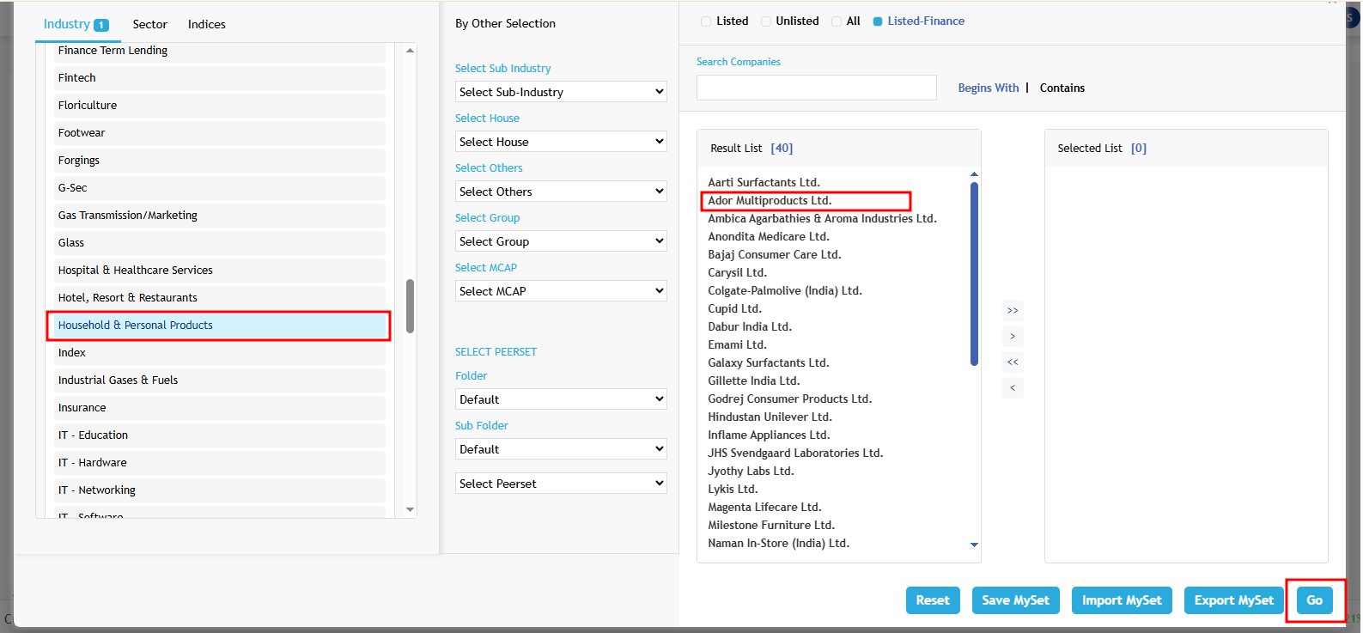Click the industry list scrollbar thumb
This screenshot has height=633, width=1363.
411,306
